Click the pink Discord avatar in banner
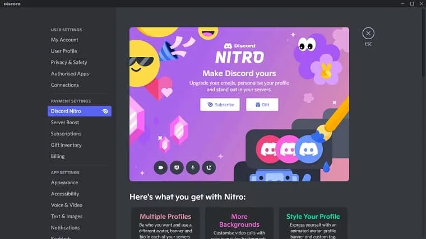 tap(288, 149)
